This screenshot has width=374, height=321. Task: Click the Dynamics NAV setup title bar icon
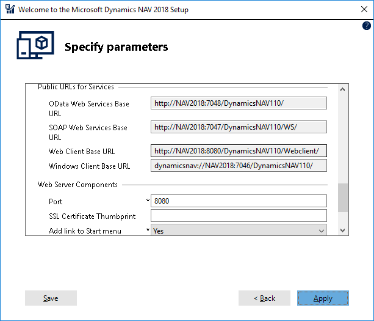(x=10, y=9)
